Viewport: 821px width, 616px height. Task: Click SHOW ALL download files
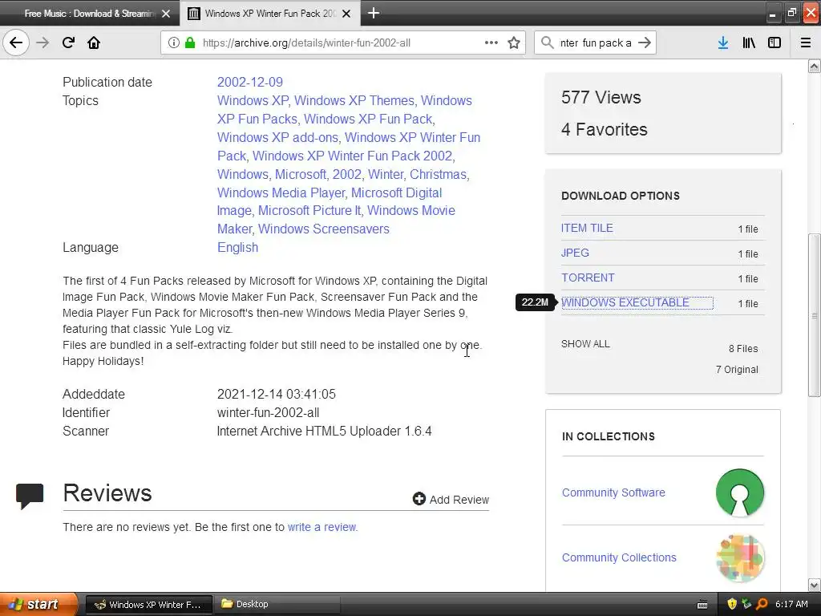click(585, 343)
